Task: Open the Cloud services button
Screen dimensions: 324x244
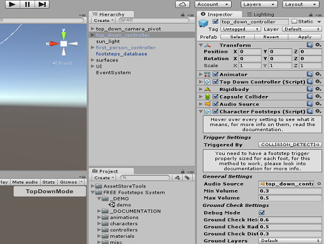Action: click(x=183, y=4)
